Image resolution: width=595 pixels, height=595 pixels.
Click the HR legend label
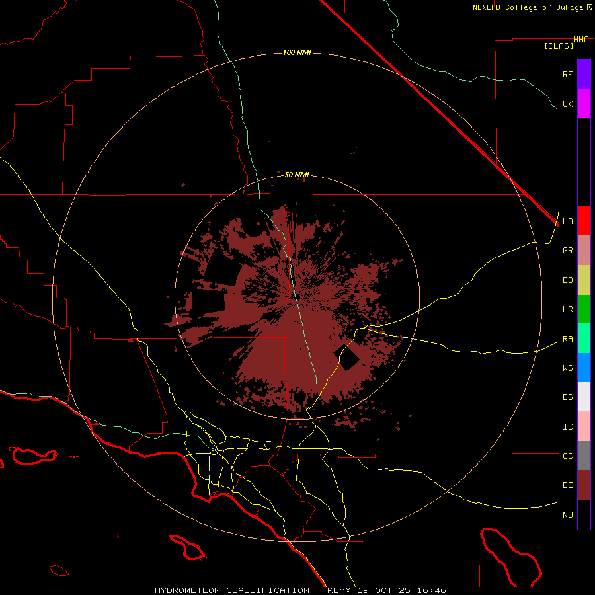pyautogui.click(x=567, y=309)
